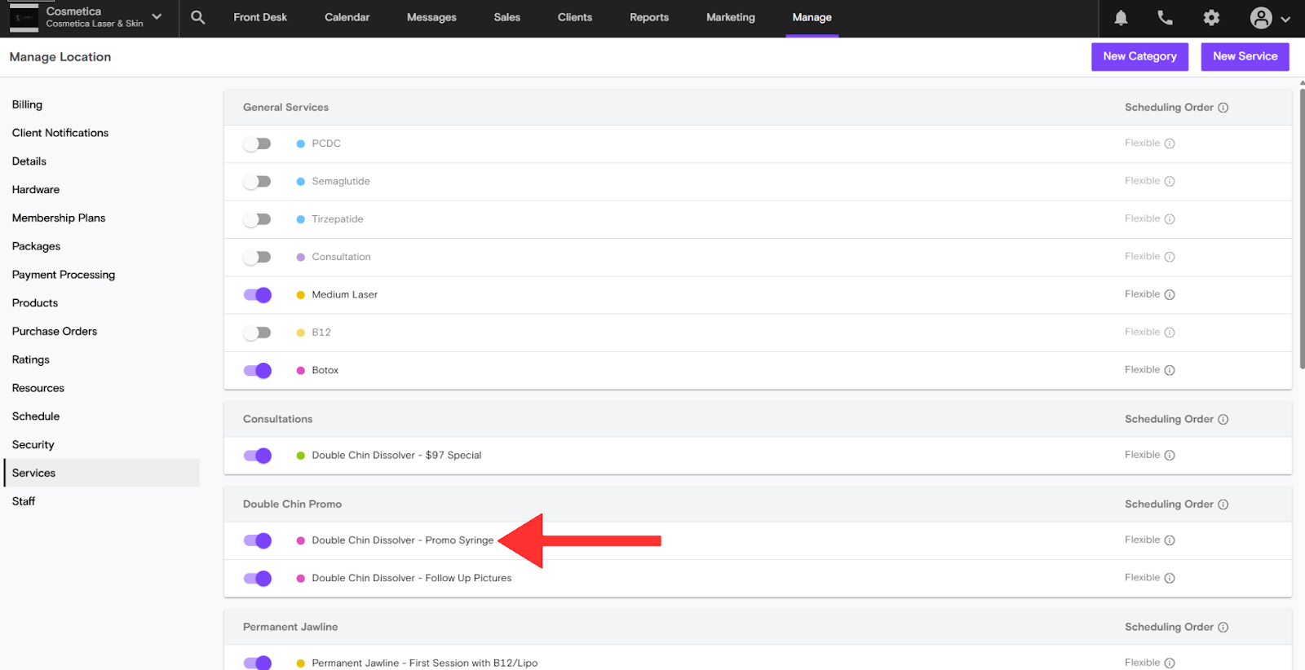The height and width of the screenshot is (670, 1305).
Task: Click the orange color dot beside Medium Laser
Action: [300, 295]
